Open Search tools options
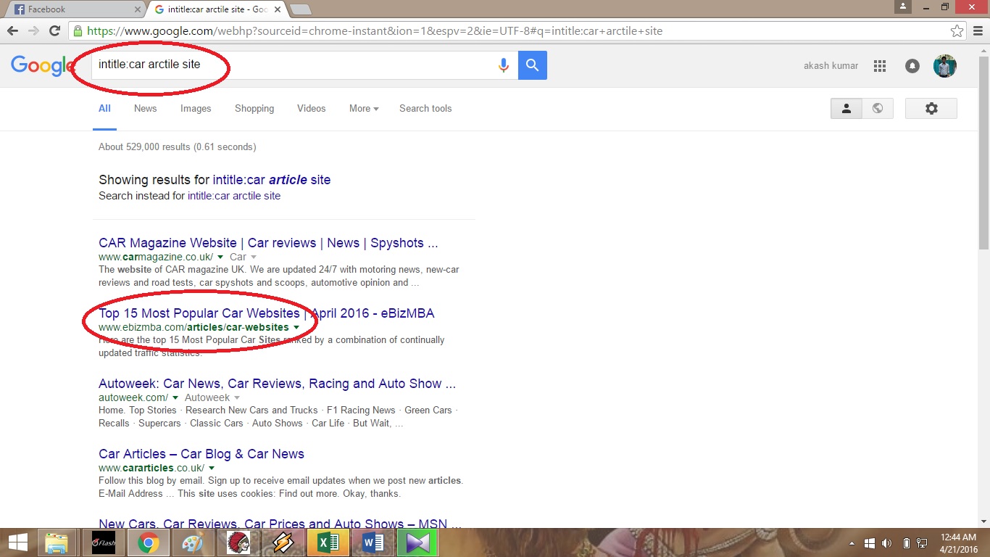 [425, 108]
